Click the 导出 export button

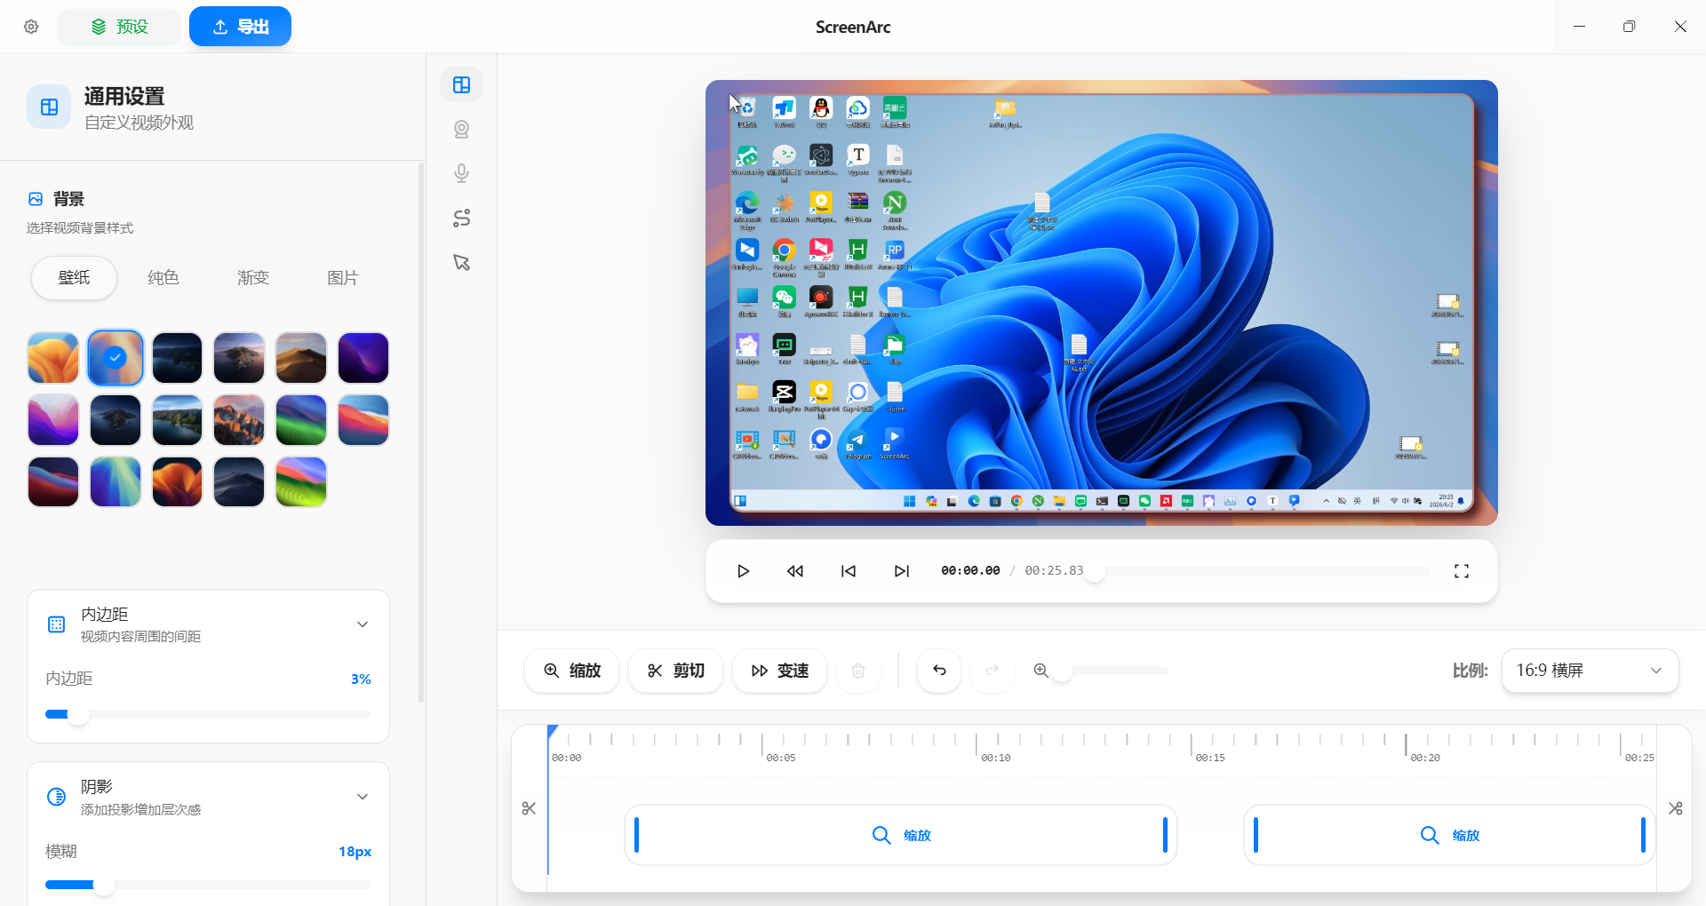click(x=240, y=27)
